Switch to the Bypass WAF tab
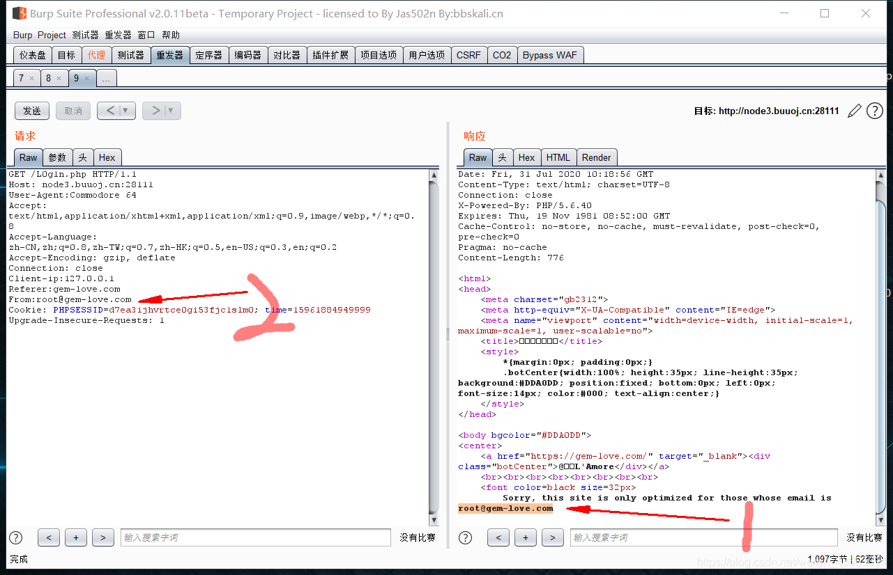 (550, 55)
